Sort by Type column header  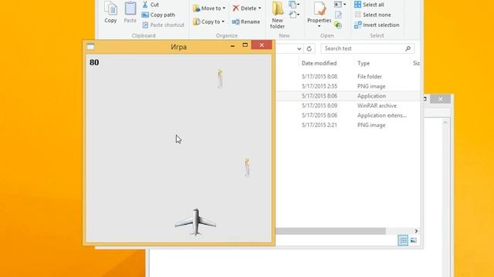tap(364, 63)
